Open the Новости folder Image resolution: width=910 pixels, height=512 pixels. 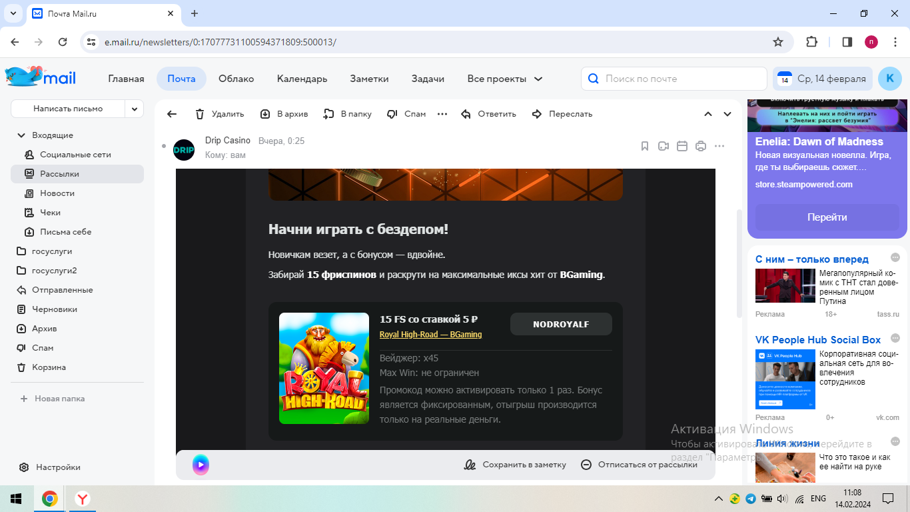point(77,193)
